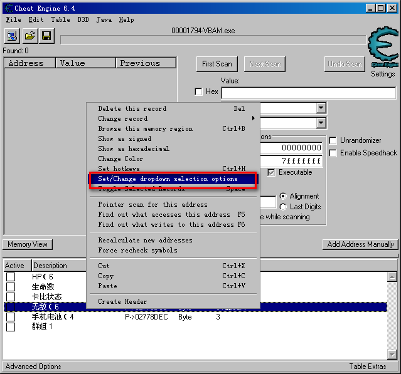Click Add Address Manually button
The width and height of the screenshot is (401, 374).
point(360,244)
